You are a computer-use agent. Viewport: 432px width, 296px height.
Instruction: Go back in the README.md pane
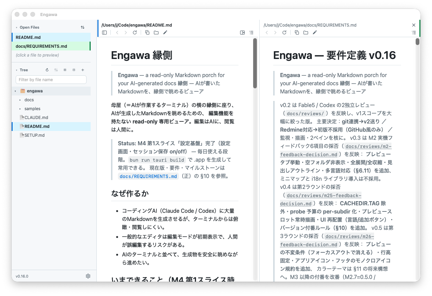(117, 32)
